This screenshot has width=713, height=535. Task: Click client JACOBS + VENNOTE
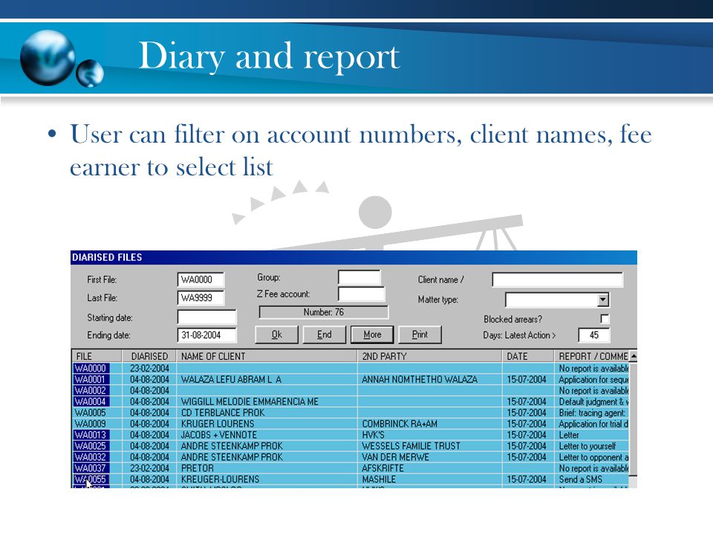(218, 435)
